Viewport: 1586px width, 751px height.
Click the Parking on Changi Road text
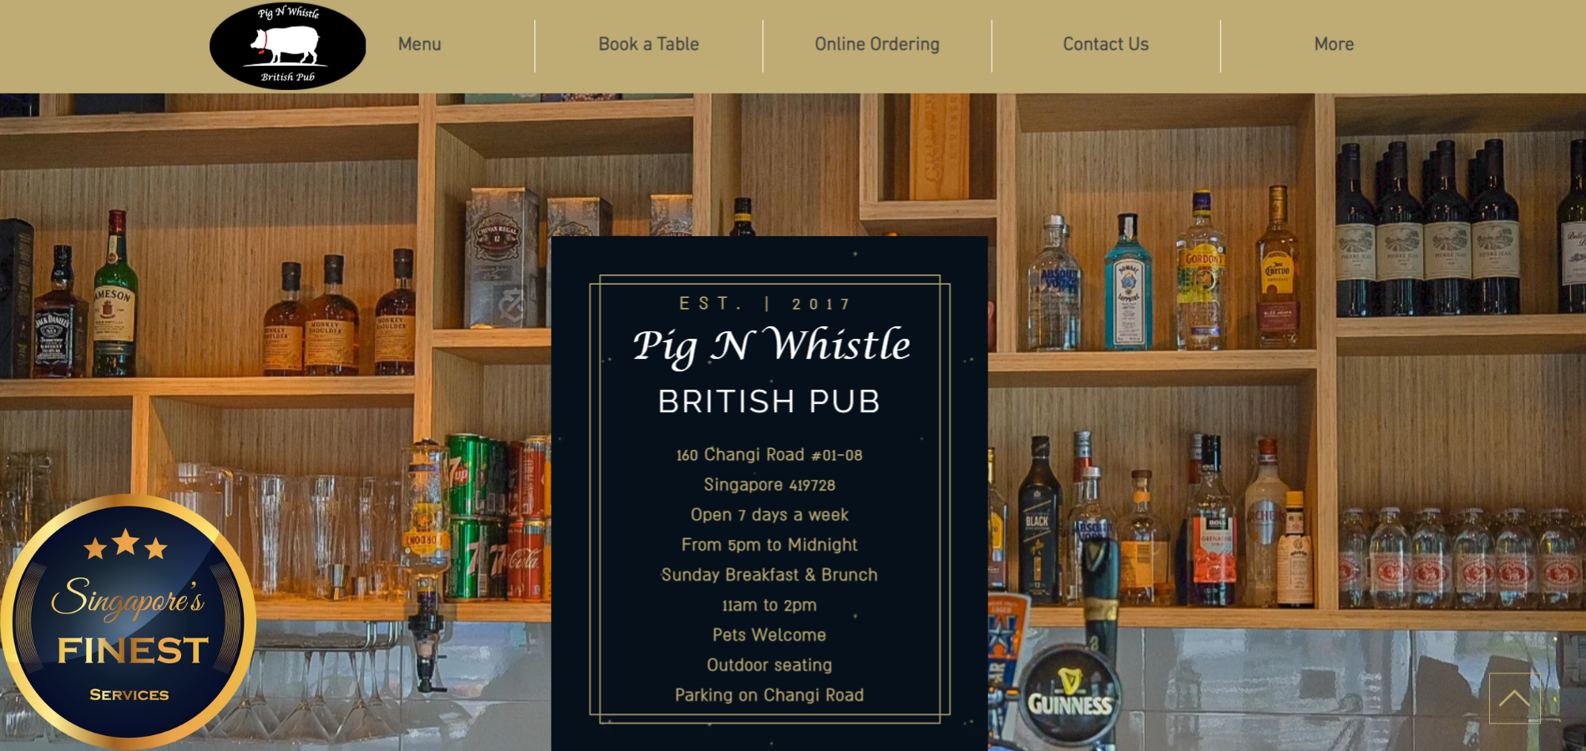(769, 695)
